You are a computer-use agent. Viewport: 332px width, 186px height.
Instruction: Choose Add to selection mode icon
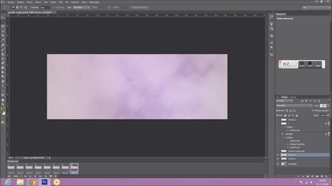point(17,7)
